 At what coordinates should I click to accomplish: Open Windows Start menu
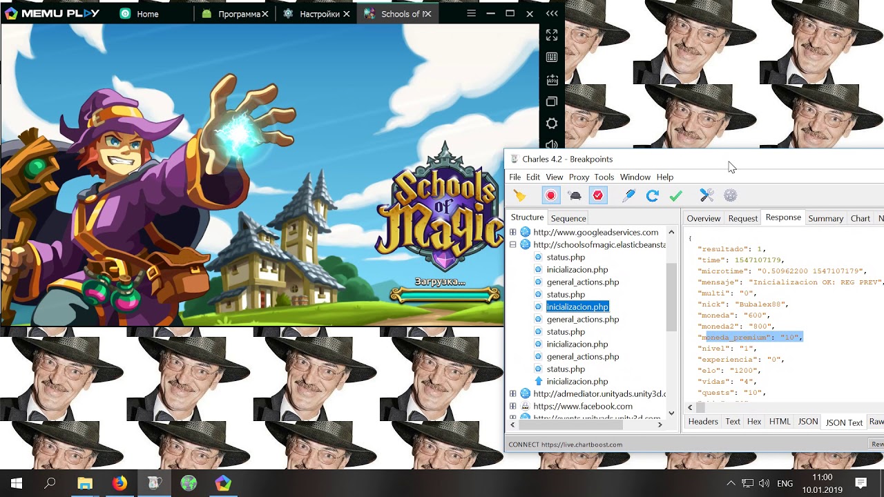coord(17,483)
